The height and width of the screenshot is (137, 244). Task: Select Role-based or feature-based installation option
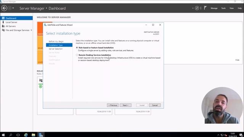[x=77, y=48]
